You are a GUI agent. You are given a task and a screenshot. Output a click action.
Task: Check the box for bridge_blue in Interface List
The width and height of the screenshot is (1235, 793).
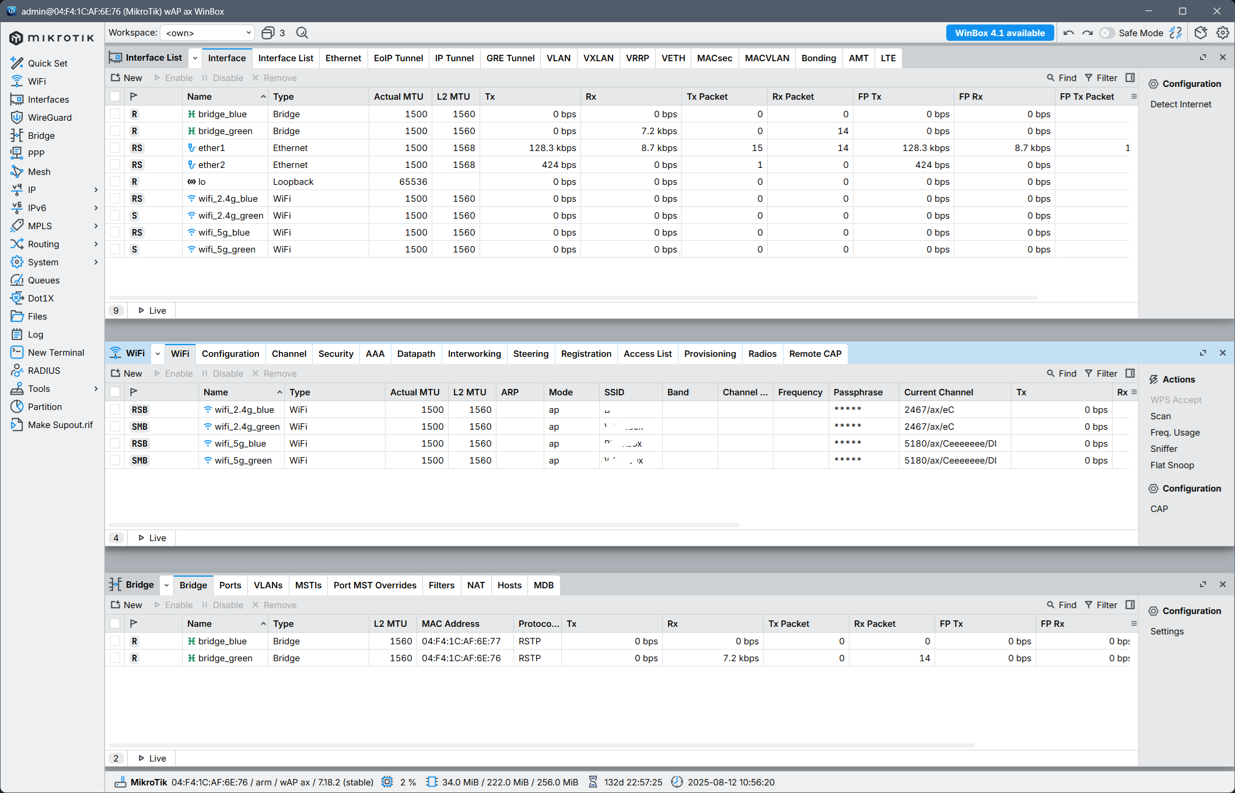coord(115,114)
